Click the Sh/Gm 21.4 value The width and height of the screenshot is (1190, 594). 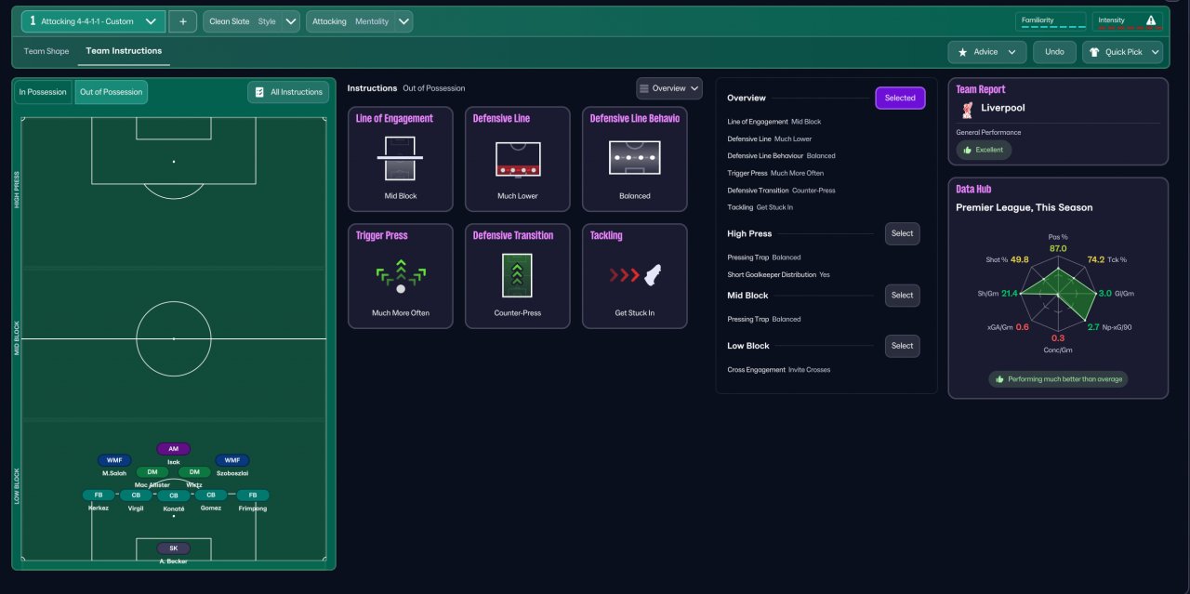click(1010, 293)
